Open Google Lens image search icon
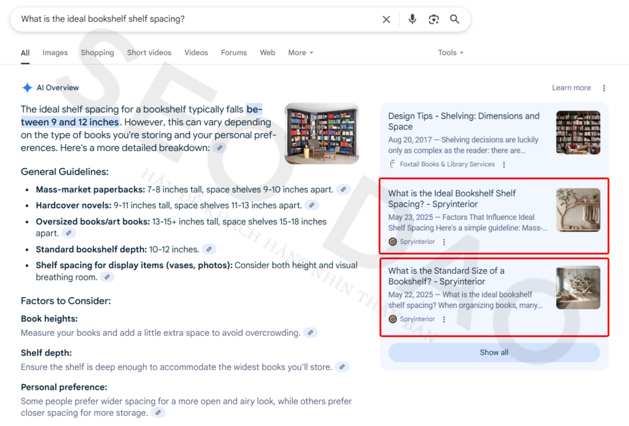The height and width of the screenshot is (426, 629). [434, 20]
